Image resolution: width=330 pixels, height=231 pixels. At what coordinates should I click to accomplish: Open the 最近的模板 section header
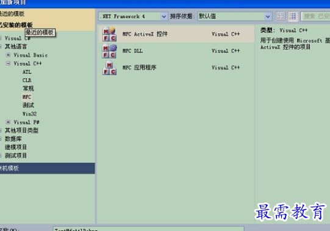(48, 14)
